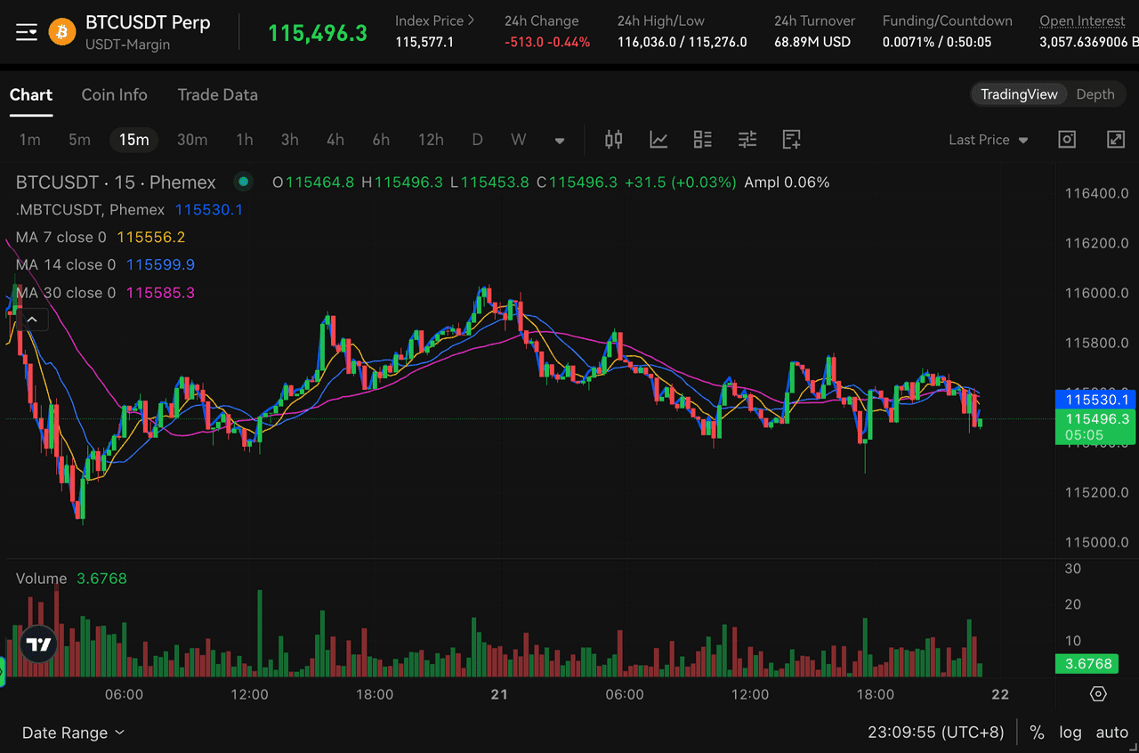
Task: Open the Last Price dropdown
Action: [x=988, y=140]
